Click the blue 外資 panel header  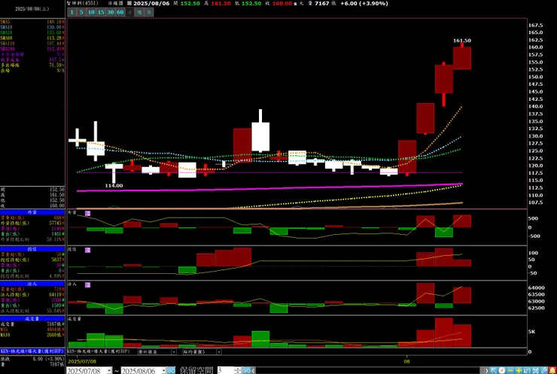pos(32,212)
